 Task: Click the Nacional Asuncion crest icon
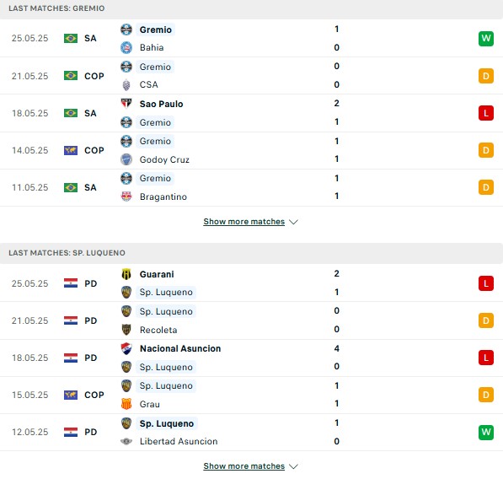coord(126,348)
